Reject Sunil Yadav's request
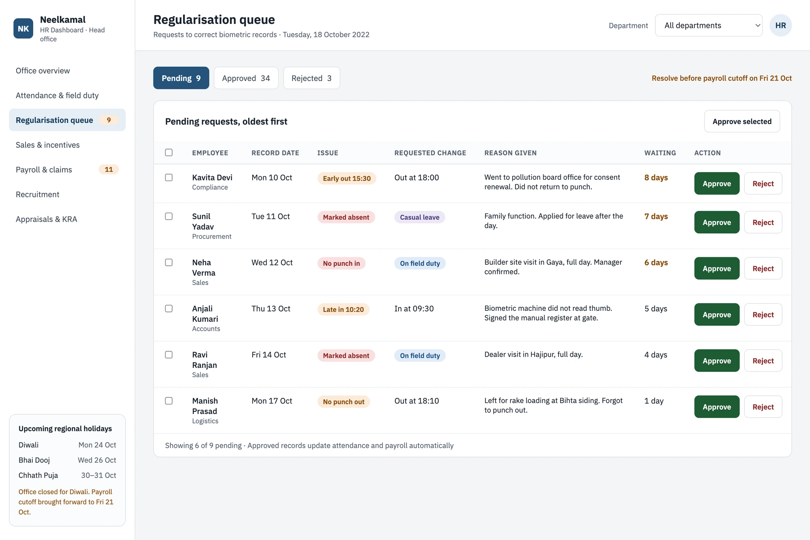Screen dimensions: 810x540 pyautogui.click(x=763, y=222)
